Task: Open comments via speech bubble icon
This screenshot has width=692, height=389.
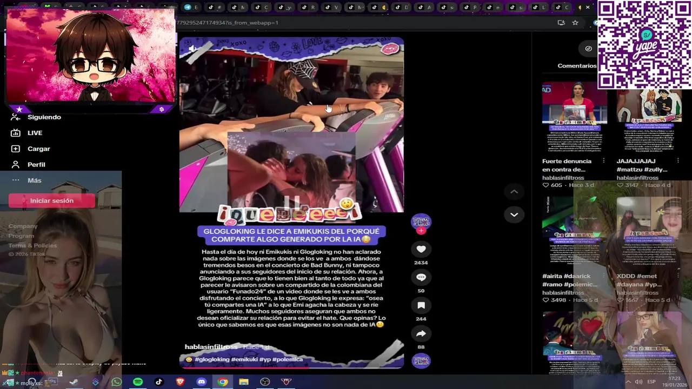Action: click(x=421, y=277)
